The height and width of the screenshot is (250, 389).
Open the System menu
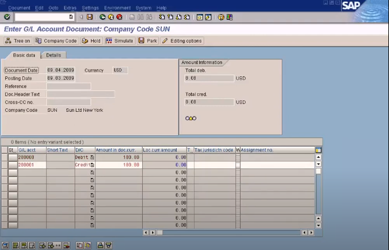point(143,8)
